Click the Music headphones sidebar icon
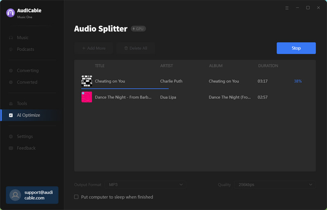This screenshot has height=210, width=327. point(11,38)
